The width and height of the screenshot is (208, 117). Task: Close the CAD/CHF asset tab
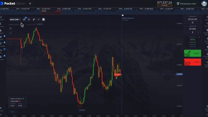(1, 9)
